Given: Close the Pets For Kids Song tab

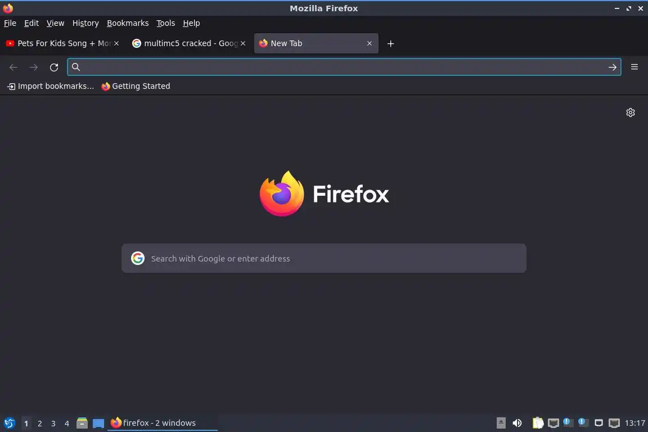Looking at the screenshot, I should 116,43.
